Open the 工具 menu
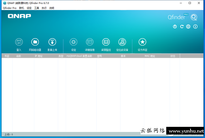Image resolution: width=205 pixels, height=138 pixels. tap(37, 8)
